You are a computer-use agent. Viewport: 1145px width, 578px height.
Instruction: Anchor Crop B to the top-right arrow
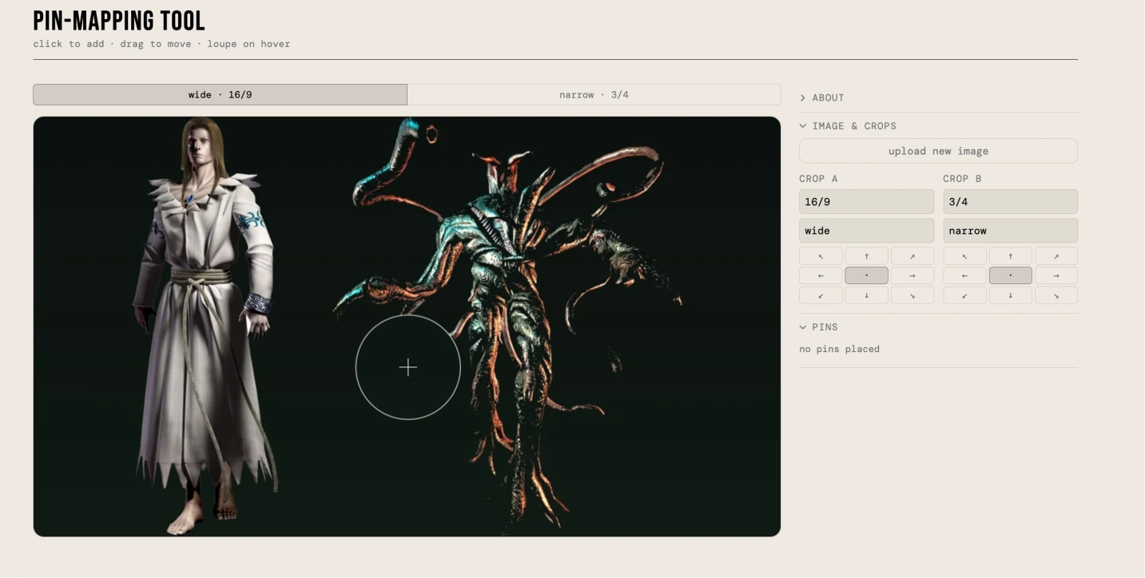pyautogui.click(x=1056, y=256)
